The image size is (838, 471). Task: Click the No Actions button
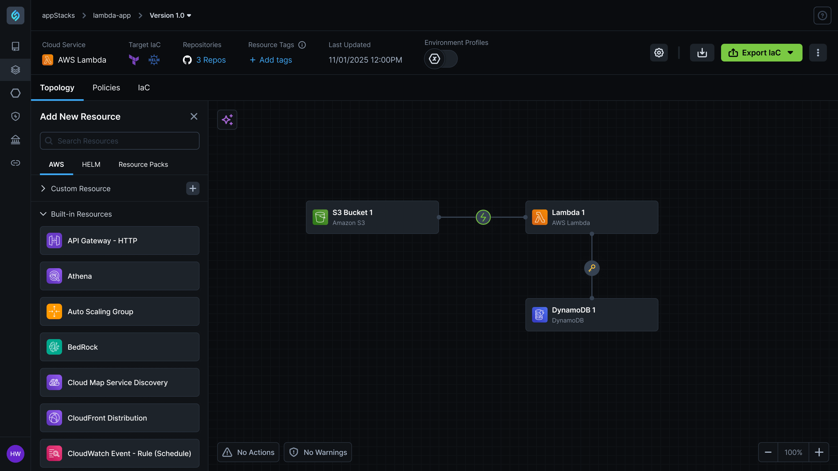(248, 452)
